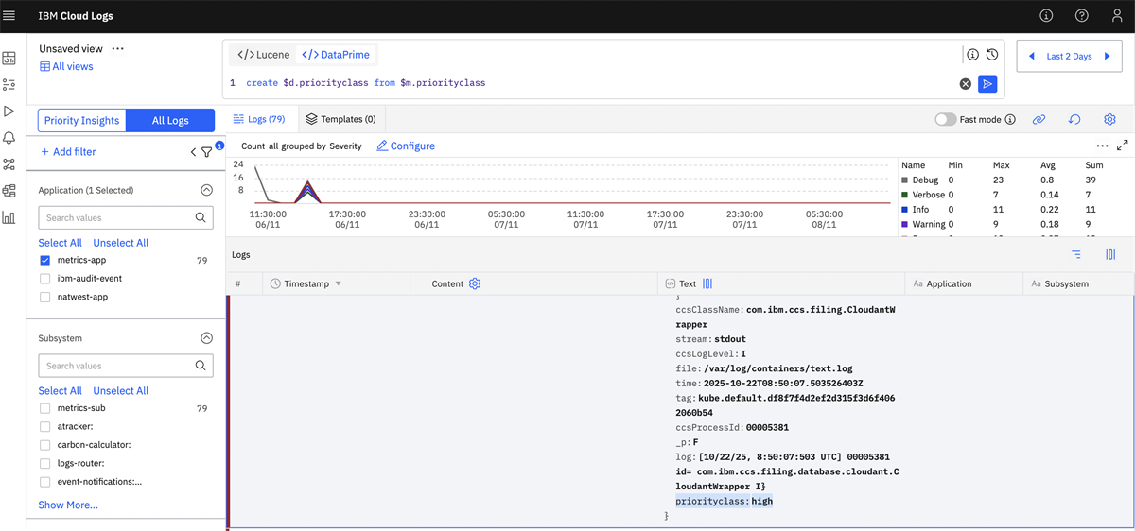The width and height of the screenshot is (1135, 531).
Task: Collapse the Application filter section
Action: pyautogui.click(x=206, y=190)
